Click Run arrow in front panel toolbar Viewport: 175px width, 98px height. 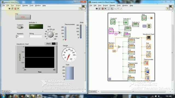(x=9, y=8)
